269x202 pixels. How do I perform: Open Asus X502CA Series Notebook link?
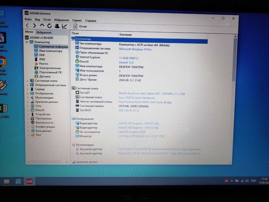[x=137, y=98]
